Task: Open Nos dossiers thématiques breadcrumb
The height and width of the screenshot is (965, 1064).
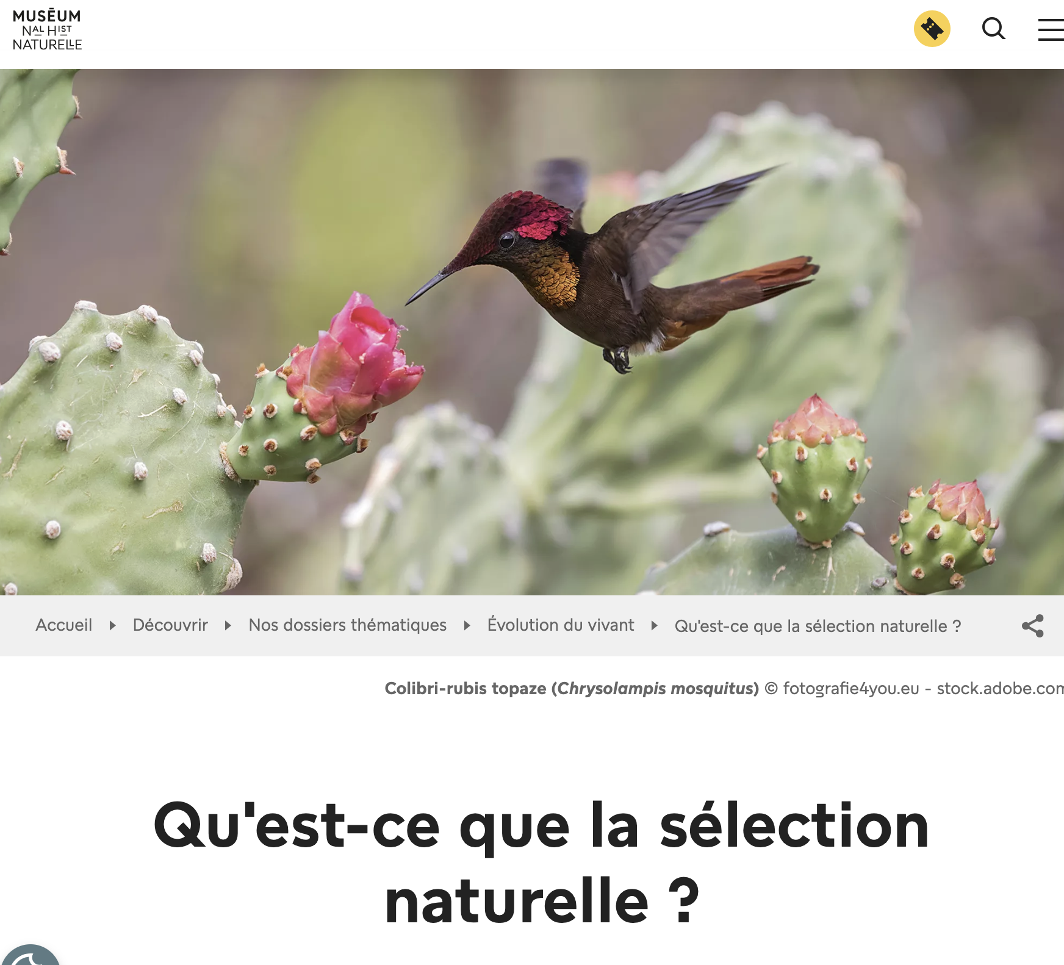Action: tap(348, 625)
